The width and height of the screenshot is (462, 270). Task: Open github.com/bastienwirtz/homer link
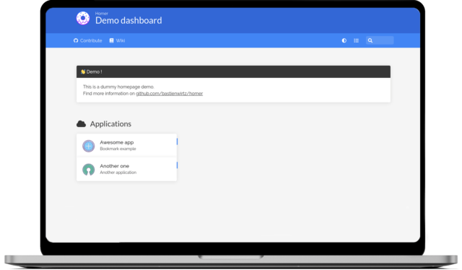(x=169, y=93)
